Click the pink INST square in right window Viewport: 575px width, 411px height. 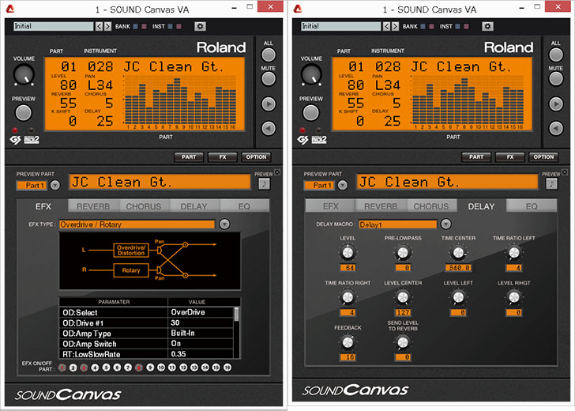(466, 26)
